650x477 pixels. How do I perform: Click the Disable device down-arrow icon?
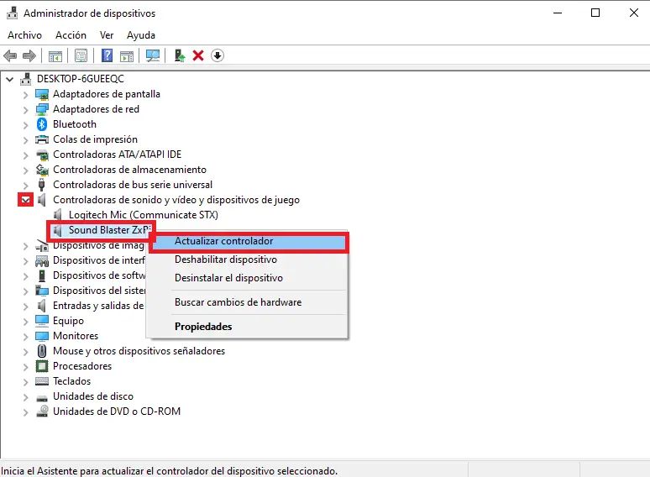[218, 55]
